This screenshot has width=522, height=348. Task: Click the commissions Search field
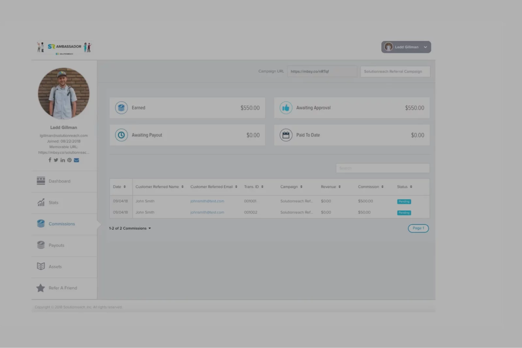(383, 168)
